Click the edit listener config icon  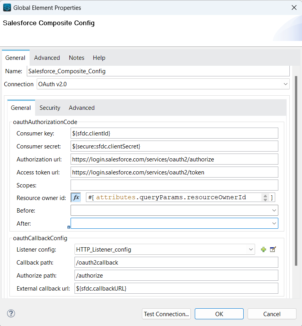click(273, 250)
